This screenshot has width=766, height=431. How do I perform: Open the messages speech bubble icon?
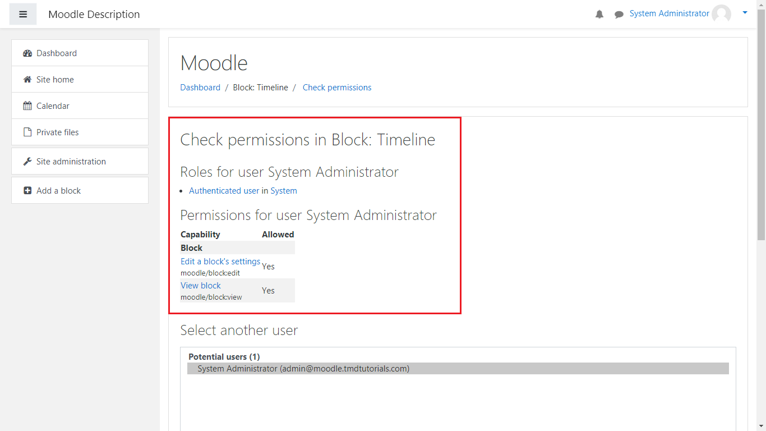pos(619,15)
